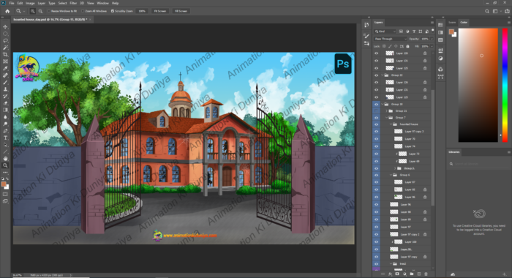
Task: Click the Color panel foreground swatch
Action: click(451, 31)
